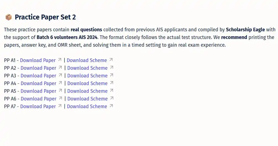Screen dimensions: 278x146
Task: Open PP A6 Download Paper link
Action: pos(38,99)
